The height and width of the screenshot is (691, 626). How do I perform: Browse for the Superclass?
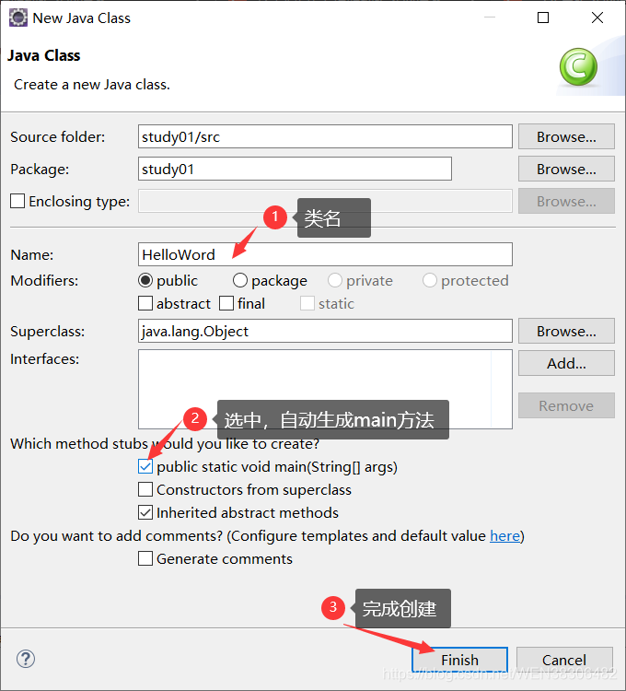click(566, 331)
